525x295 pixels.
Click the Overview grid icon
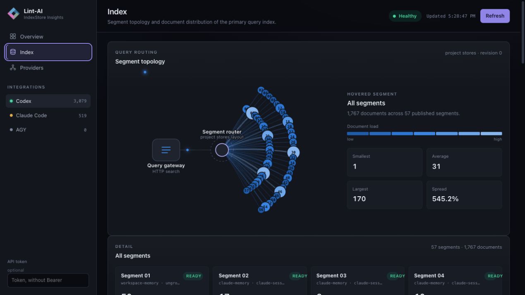(13, 36)
